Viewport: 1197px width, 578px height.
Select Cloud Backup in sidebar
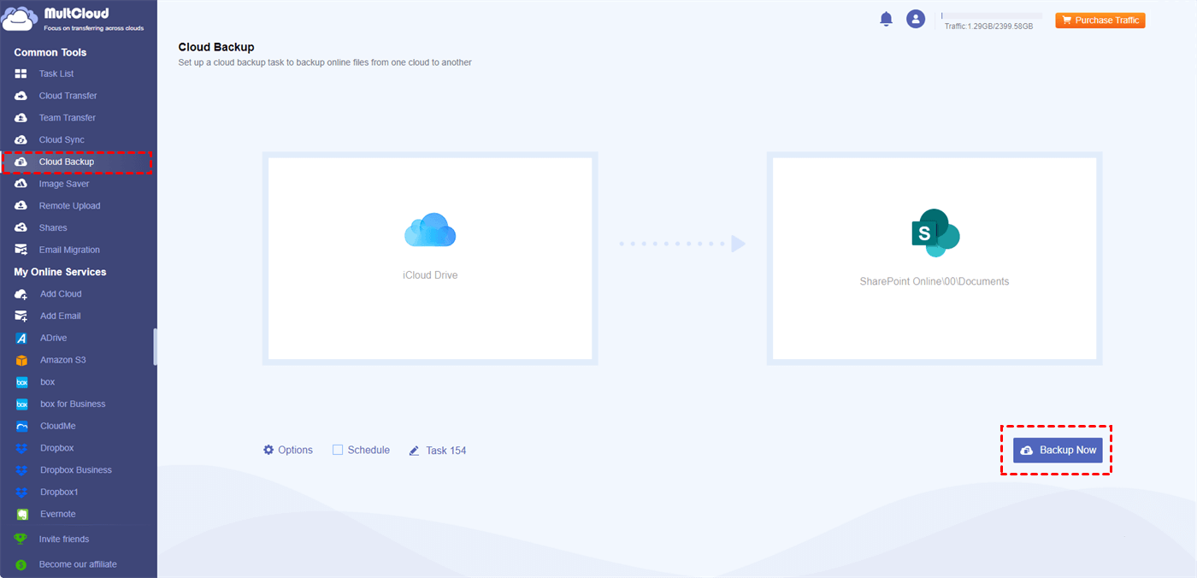click(67, 162)
